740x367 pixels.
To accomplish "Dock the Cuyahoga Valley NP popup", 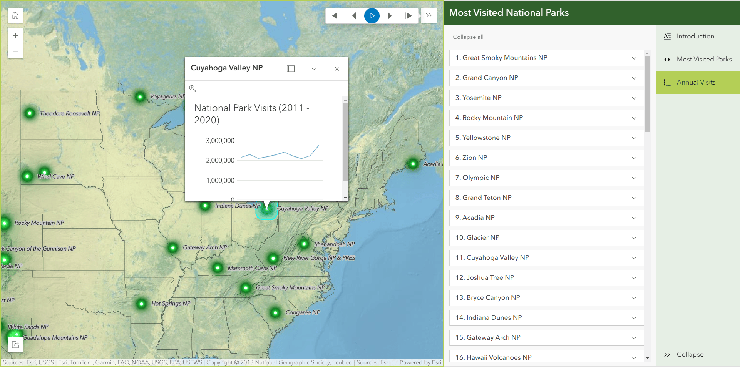I will click(291, 69).
